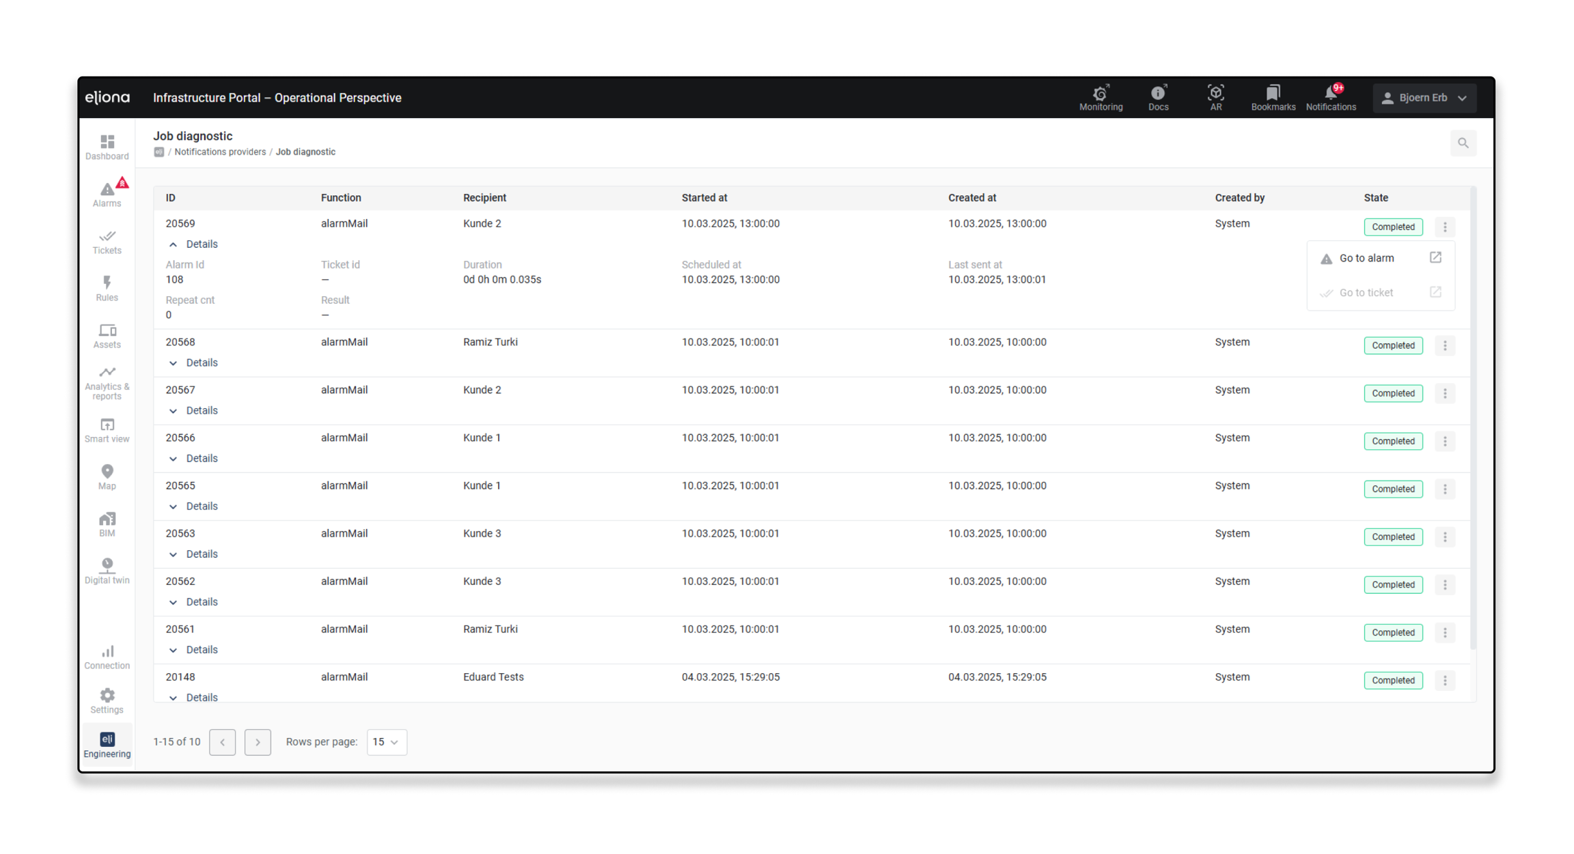Screen dimensions: 1574x854
Task: Expand Details for job 20148
Action: pos(193,697)
